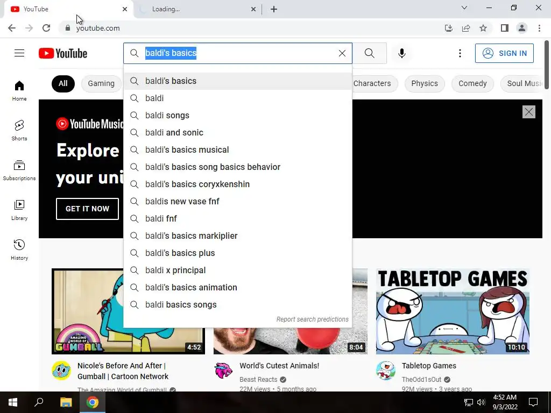Switch to the Loading tab
551x413 pixels.
[x=197, y=9]
